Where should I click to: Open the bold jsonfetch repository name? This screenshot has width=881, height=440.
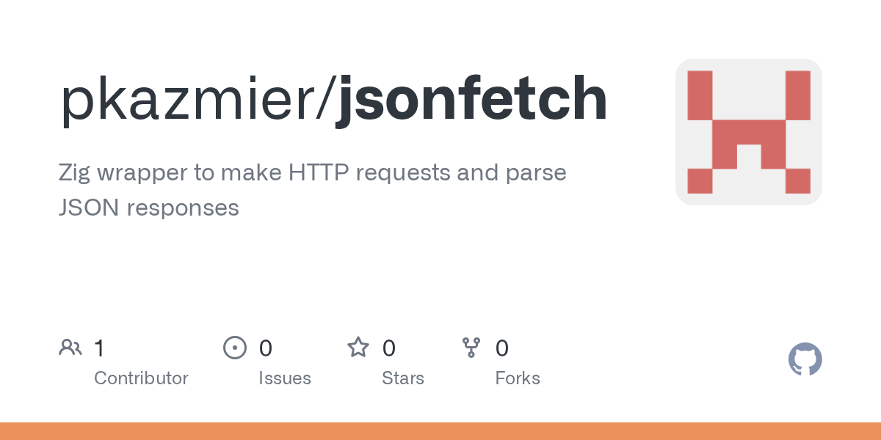[471, 99]
